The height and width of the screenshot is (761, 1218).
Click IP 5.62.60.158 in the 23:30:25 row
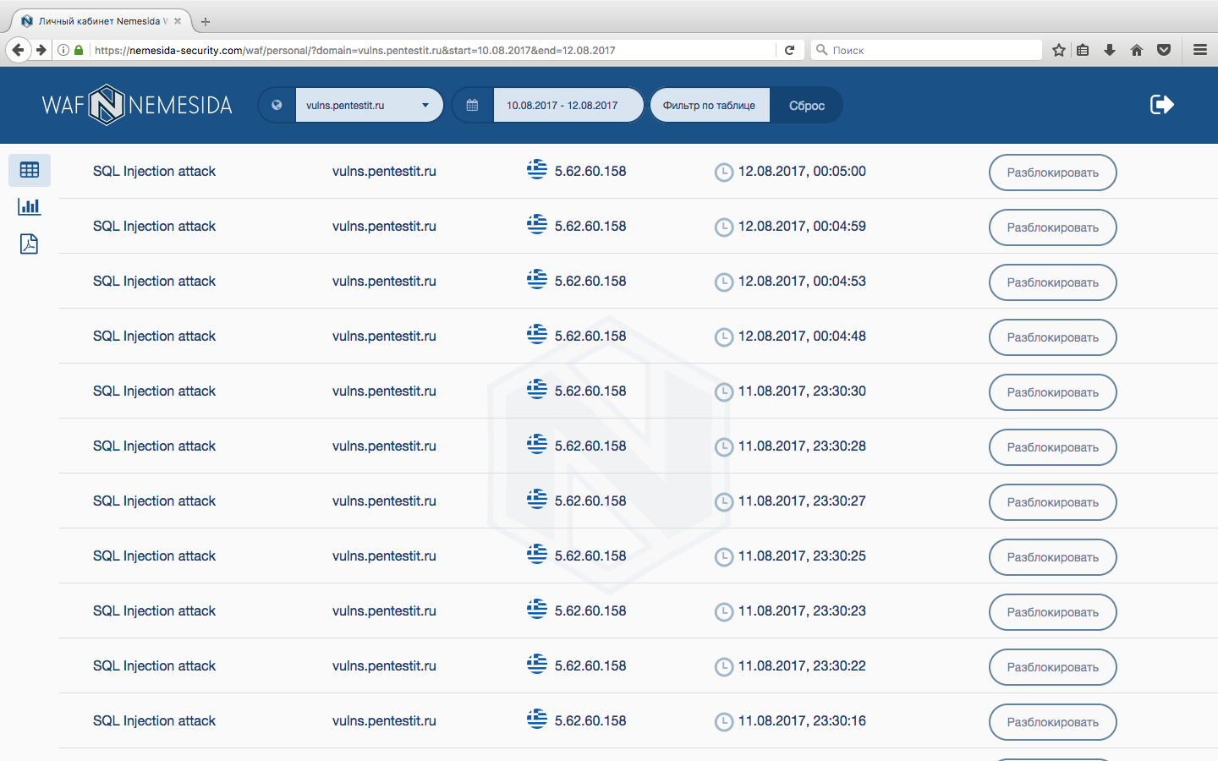[590, 556]
